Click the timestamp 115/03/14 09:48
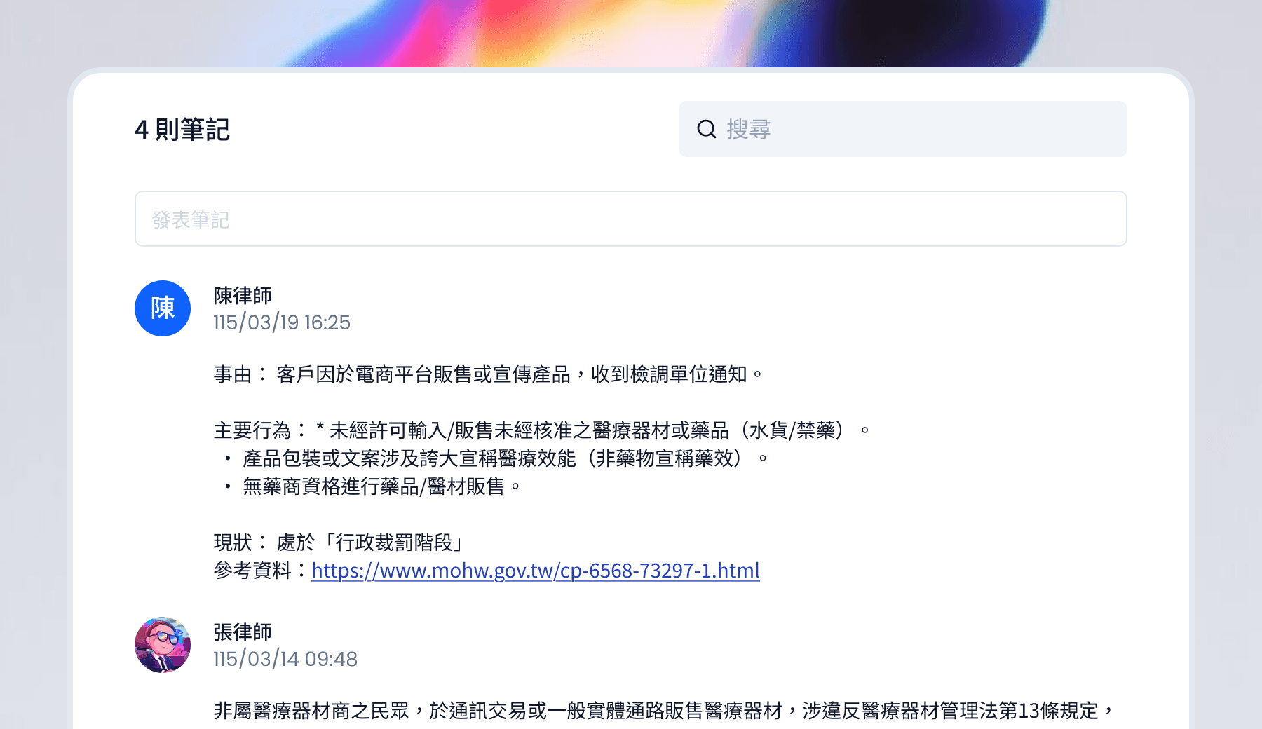Viewport: 1262px width, 729px height. [x=285, y=659]
